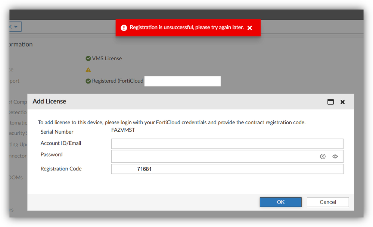Click the Registration is unsuccessful message text
The width and height of the screenshot is (373, 227).
(x=187, y=28)
